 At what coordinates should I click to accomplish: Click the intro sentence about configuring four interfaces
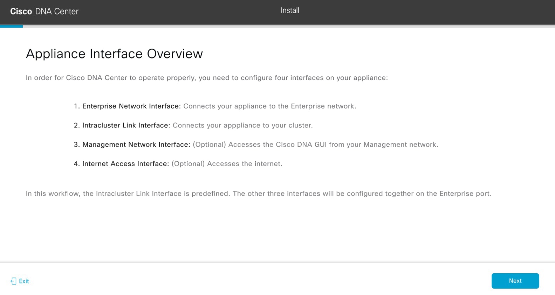coord(207,78)
